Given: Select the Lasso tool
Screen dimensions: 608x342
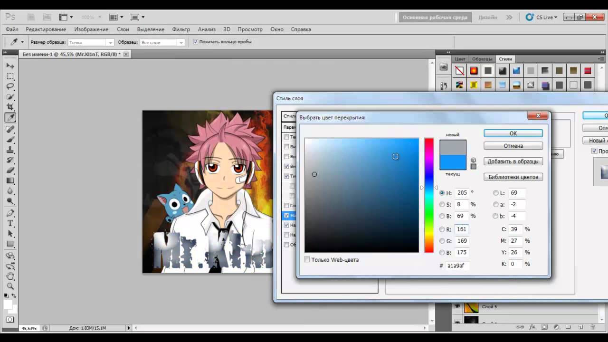Looking at the screenshot, I should 10,86.
